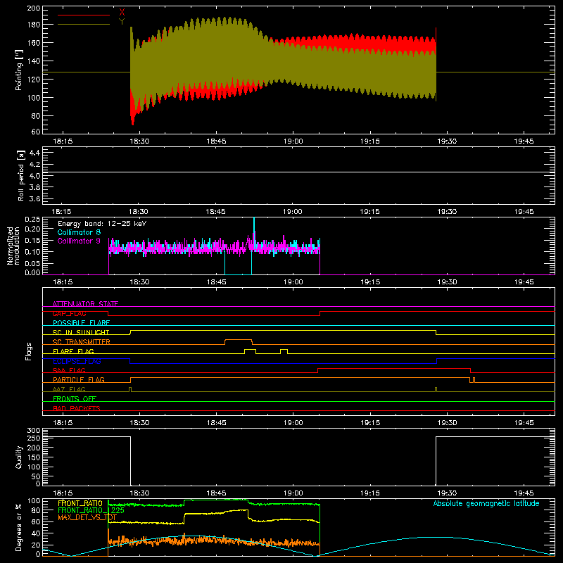The width and height of the screenshot is (563, 563).
Task: Click the SC_IN_SUNLIGHT flag label
Action: click(x=81, y=332)
